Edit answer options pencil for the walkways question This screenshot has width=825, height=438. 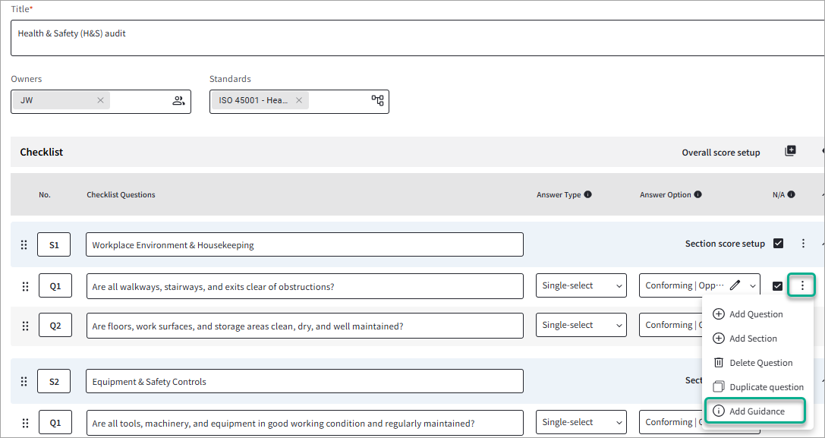735,285
